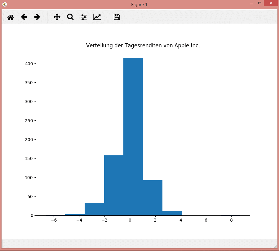Click the x-axis tick label 8

(231, 220)
